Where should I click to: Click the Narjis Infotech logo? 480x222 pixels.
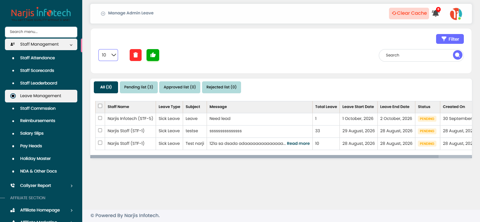(x=41, y=15)
